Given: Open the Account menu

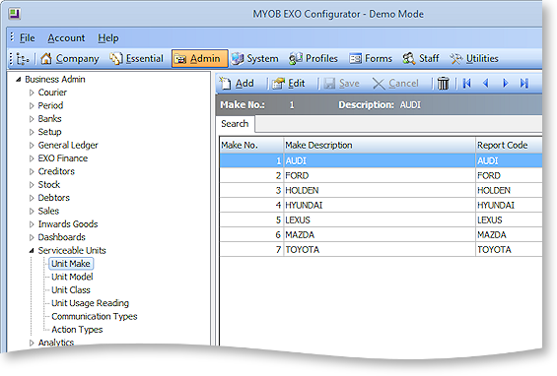Looking at the screenshot, I should click(66, 38).
